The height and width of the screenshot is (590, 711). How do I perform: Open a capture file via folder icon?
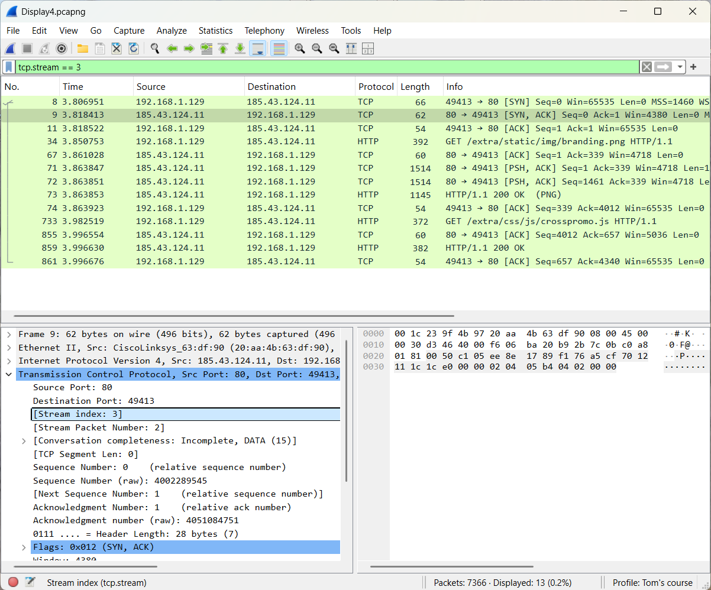83,48
